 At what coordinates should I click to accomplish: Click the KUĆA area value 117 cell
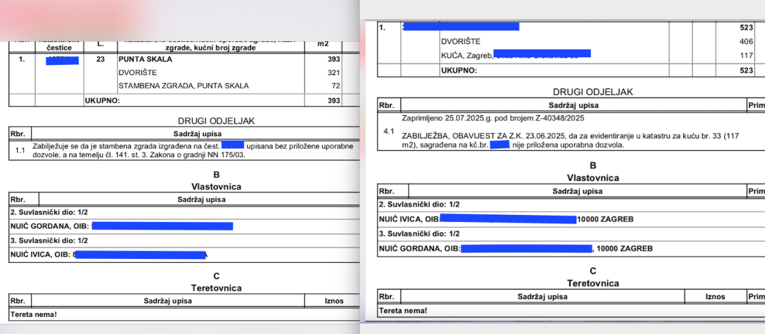(x=745, y=55)
